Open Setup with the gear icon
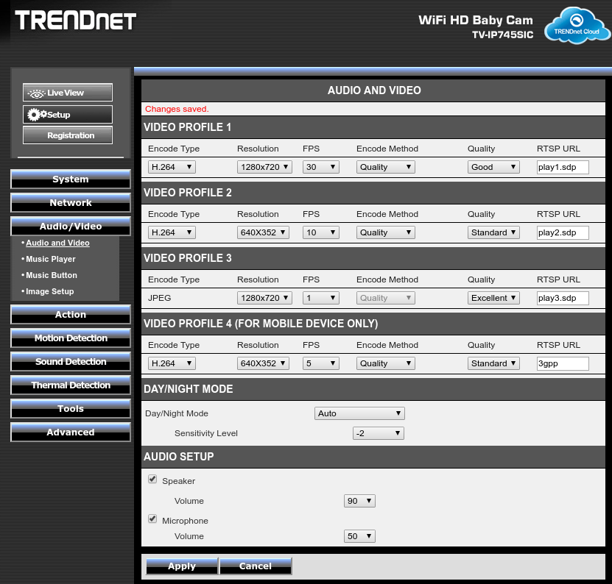 pyautogui.click(x=68, y=115)
